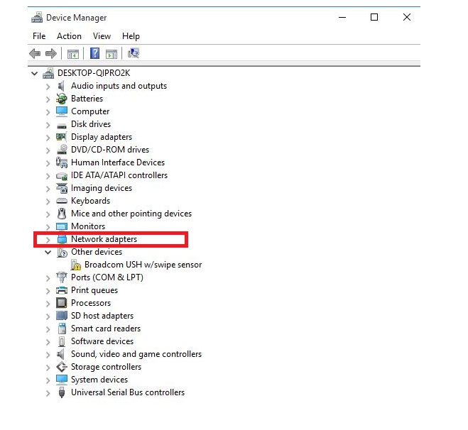Select the Network adapters label
This screenshot has width=468, height=430.
click(x=104, y=239)
